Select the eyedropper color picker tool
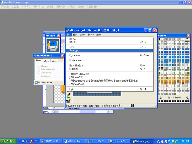 69,95
